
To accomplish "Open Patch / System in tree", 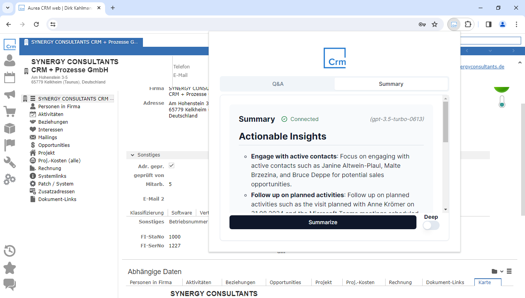I will coord(56,184).
